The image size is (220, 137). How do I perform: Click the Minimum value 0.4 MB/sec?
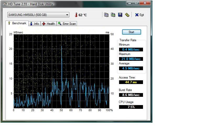coord(131,50)
